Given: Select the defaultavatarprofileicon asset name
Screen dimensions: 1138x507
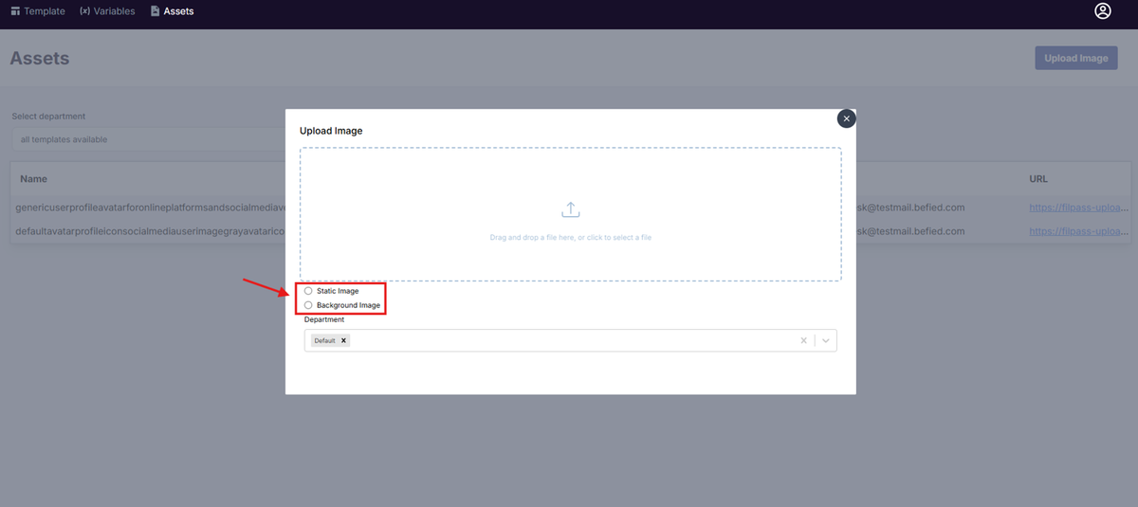Looking at the screenshot, I should (152, 231).
